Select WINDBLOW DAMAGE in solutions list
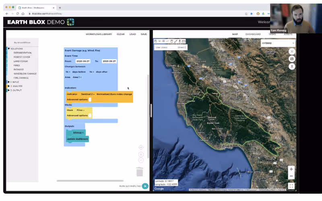 pos(25,74)
